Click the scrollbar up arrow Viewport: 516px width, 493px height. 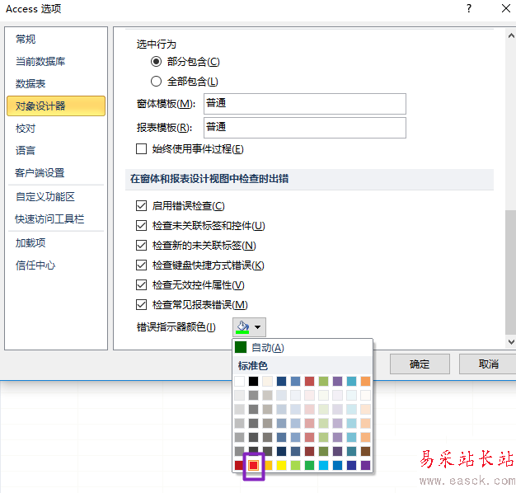511,35
